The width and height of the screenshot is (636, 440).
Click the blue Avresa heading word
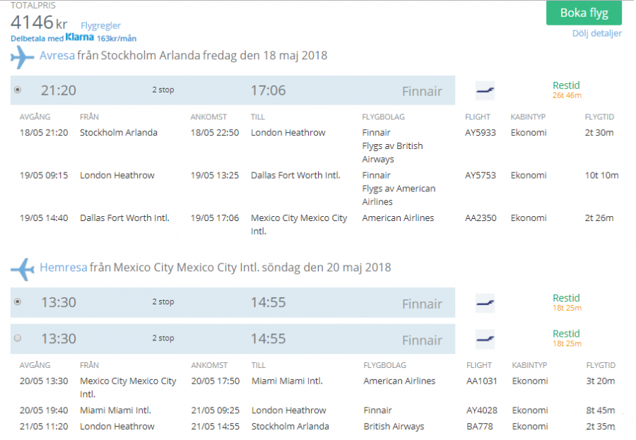click(57, 56)
